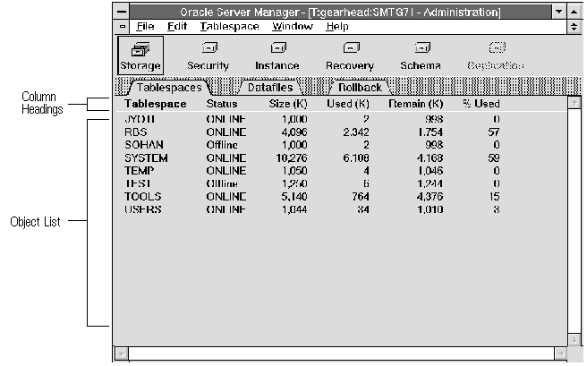Click the title bar maximize arrow
The height and width of the screenshot is (366, 587).
574,12
